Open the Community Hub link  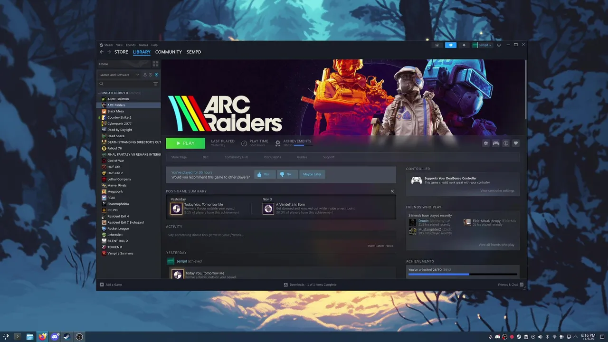(237, 157)
